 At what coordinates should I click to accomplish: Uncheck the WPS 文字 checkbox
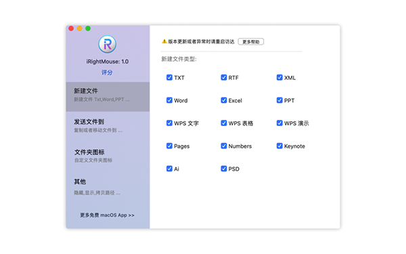[169, 123]
